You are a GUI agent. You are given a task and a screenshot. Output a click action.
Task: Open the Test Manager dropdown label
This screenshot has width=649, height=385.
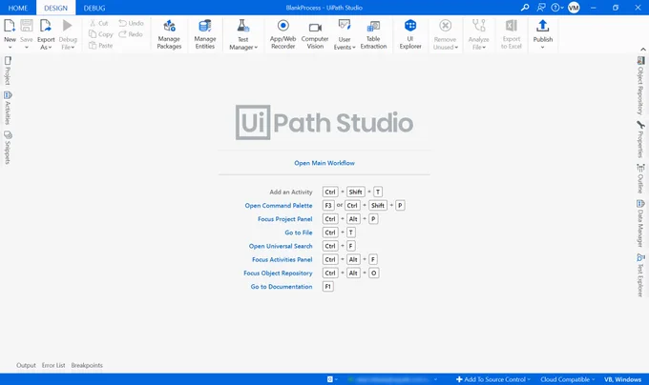point(243,44)
